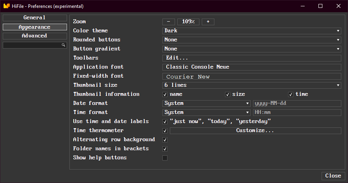This screenshot has height=183, width=348.
Task: Click the HiFile logo in title bar
Action: click(x=6, y=6)
